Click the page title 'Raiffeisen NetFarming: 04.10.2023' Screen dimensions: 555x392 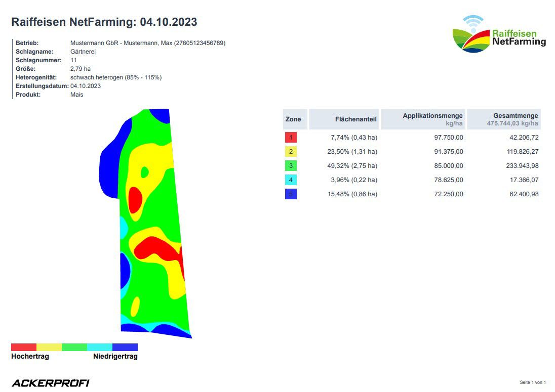click(104, 22)
